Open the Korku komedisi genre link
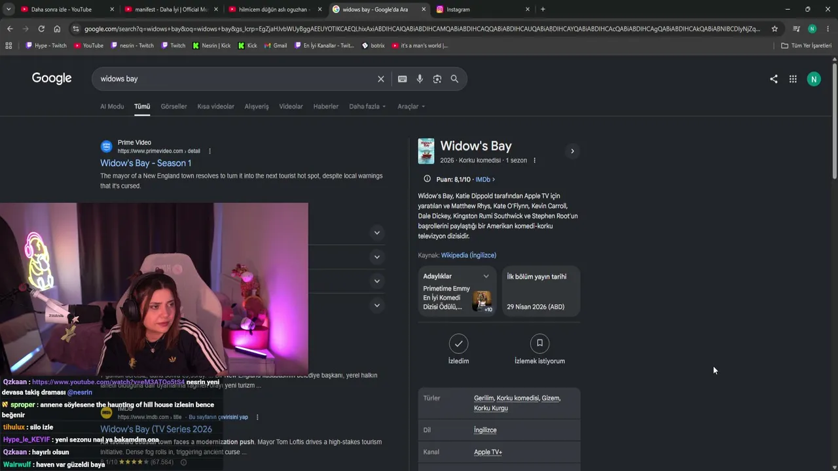Image resolution: width=838 pixels, height=471 pixels. tap(517, 398)
